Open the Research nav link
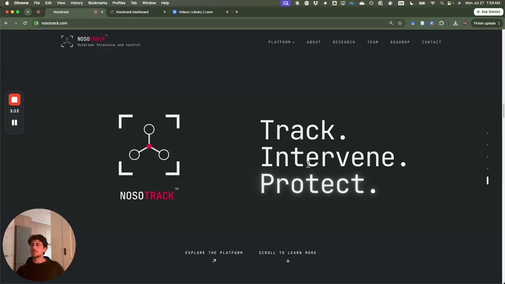The width and height of the screenshot is (505, 284). [344, 42]
